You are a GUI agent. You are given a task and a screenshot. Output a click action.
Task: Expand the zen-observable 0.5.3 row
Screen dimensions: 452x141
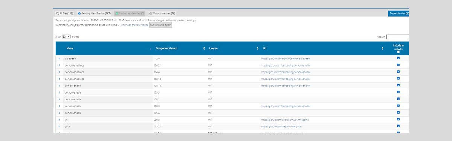click(59, 92)
